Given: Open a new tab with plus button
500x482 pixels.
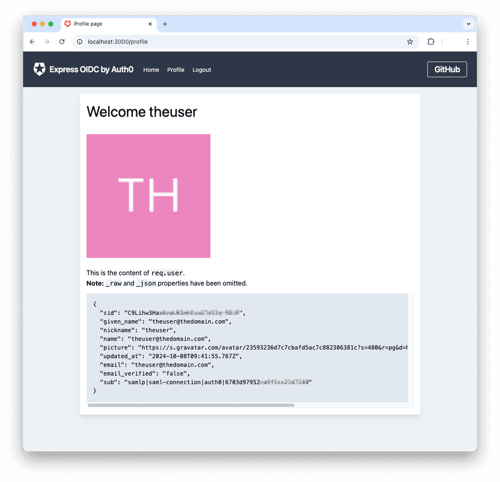Looking at the screenshot, I should point(165,24).
